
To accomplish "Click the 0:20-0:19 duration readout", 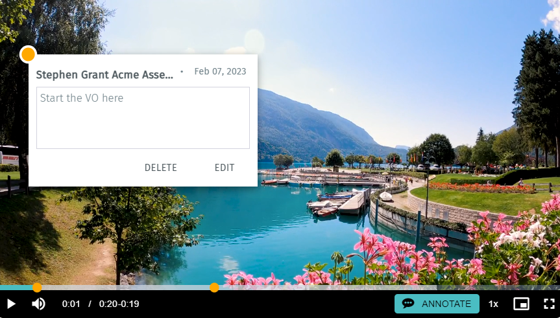I will click(x=119, y=304).
